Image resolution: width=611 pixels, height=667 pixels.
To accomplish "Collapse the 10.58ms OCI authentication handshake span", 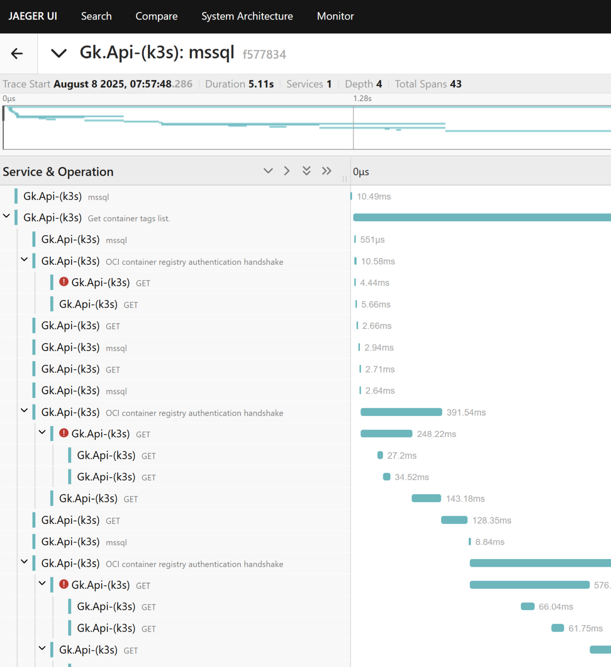I will click(24, 260).
